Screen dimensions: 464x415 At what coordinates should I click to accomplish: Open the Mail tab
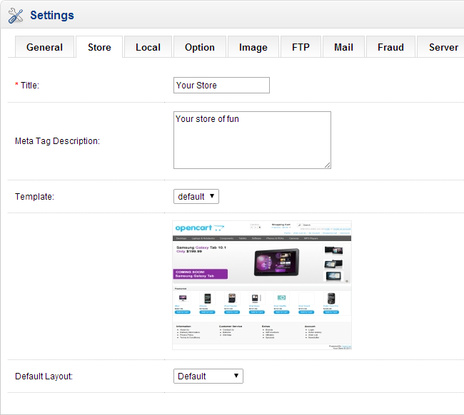pyautogui.click(x=343, y=47)
